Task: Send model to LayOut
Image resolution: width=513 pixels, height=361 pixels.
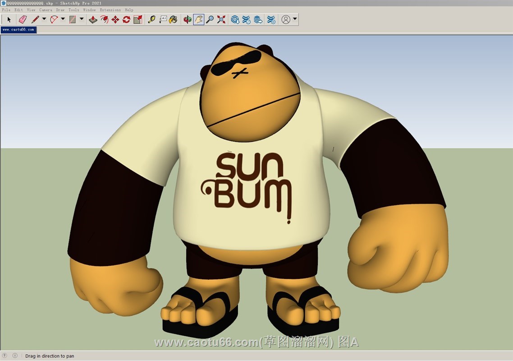Action: coord(258,20)
